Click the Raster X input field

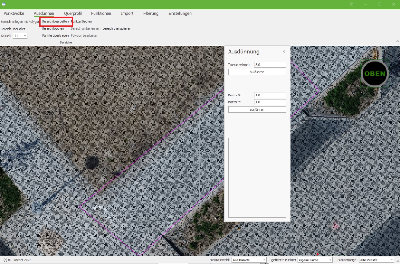[x=270, y=95]
